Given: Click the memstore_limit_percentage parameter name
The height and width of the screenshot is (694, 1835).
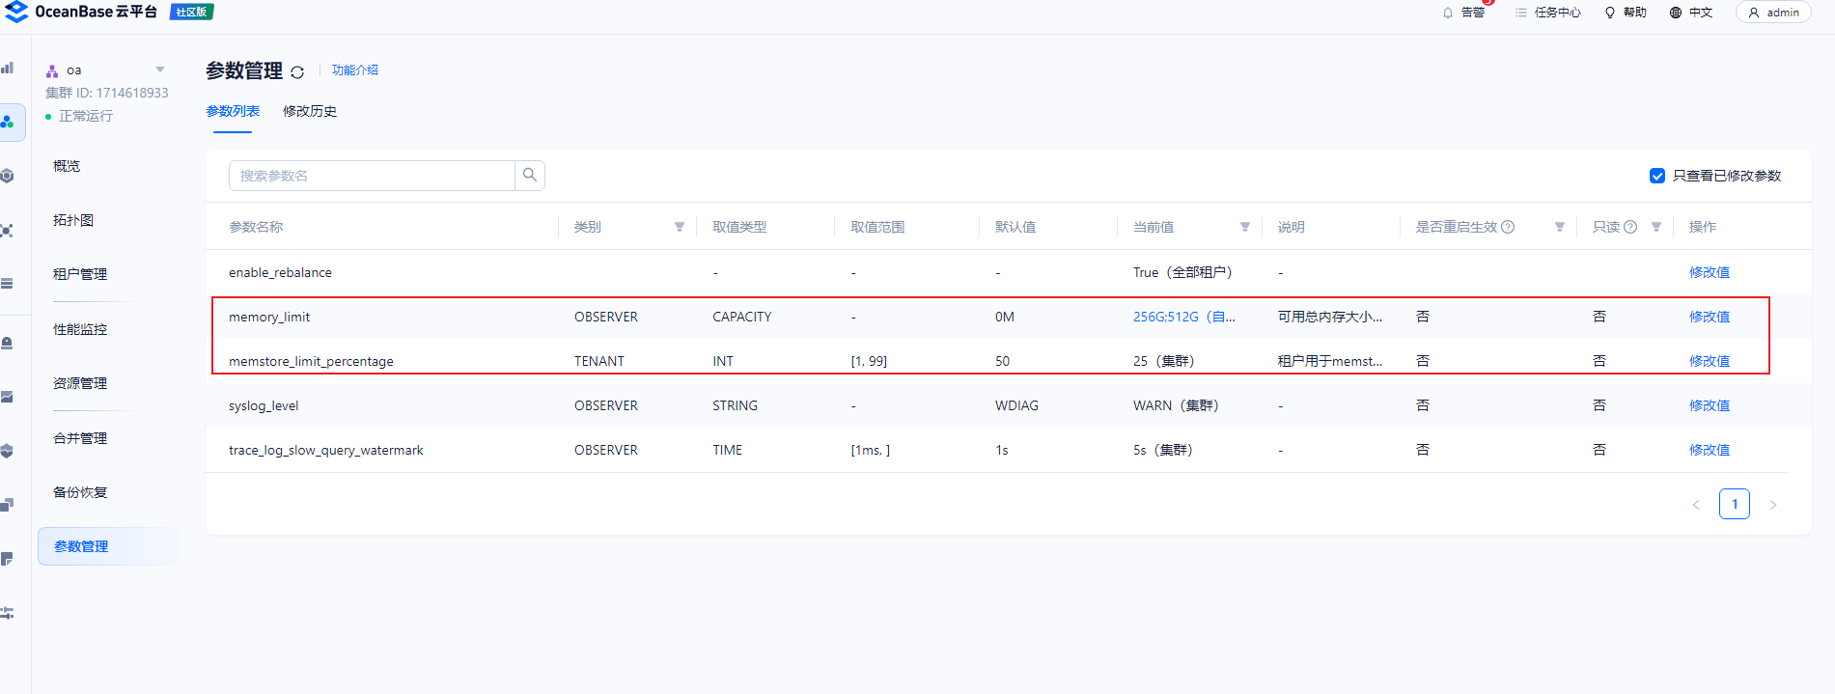Looking at the screenshot, I should tap(311, 361).
